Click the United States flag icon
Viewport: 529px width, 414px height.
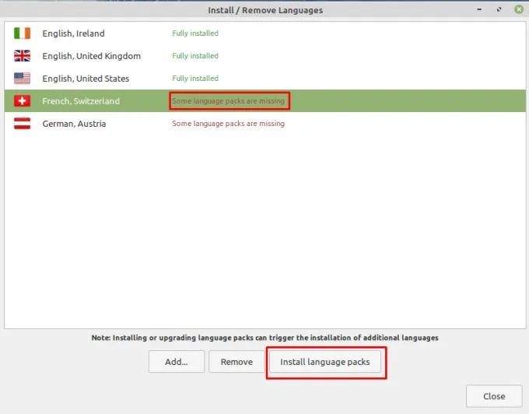[22, 79]
